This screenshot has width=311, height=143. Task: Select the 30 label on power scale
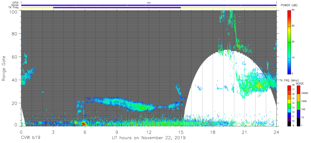pos(293,26)
